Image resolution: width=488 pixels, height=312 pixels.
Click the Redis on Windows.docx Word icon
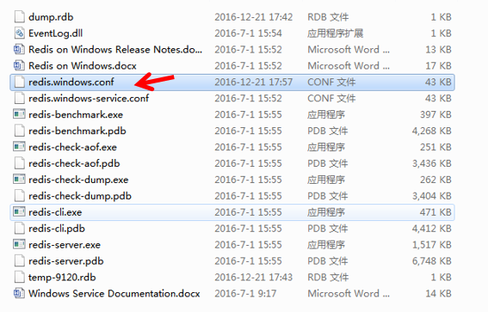[x=19, y=65]
